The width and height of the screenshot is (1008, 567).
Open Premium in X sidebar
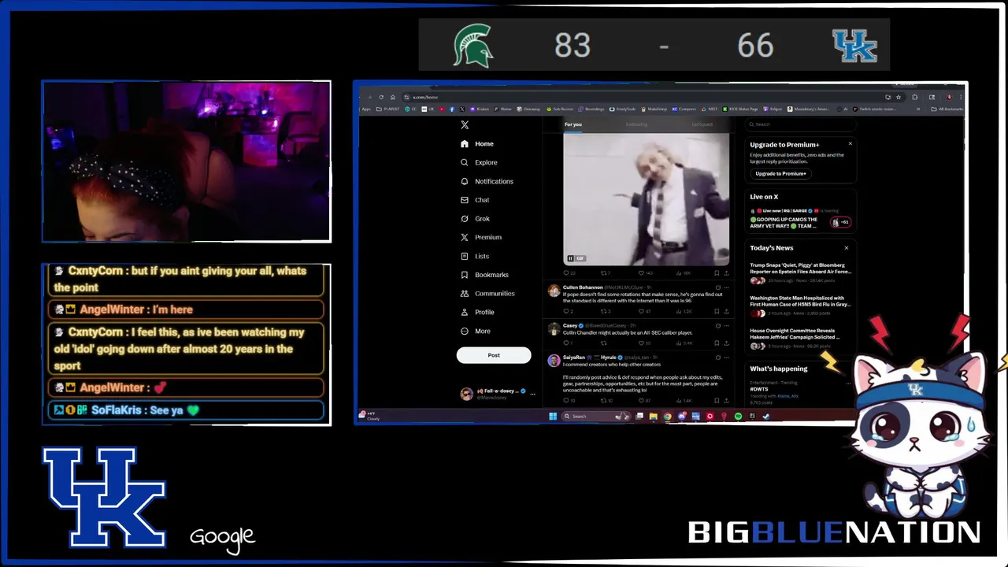(481, 237)
